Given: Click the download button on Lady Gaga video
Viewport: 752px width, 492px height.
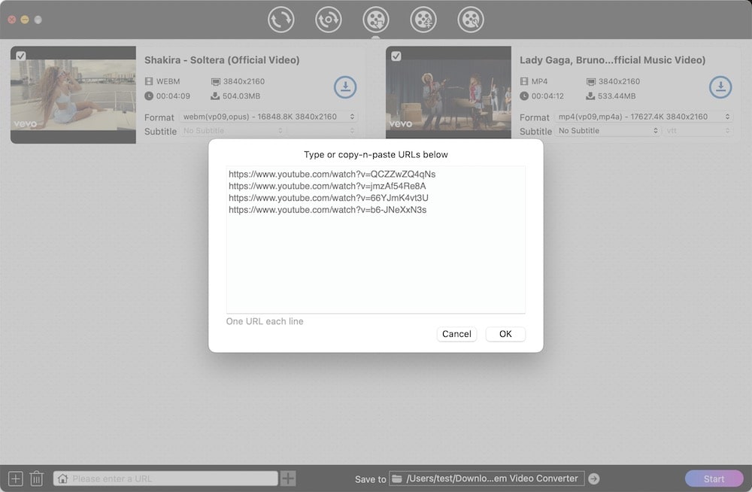Looking at the screenshot, I should tap(720, 87).
